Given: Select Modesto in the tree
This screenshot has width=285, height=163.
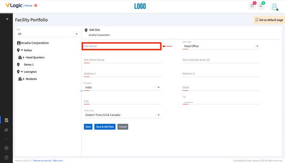Looking at the screenshot, I should (x=31, y=79).
